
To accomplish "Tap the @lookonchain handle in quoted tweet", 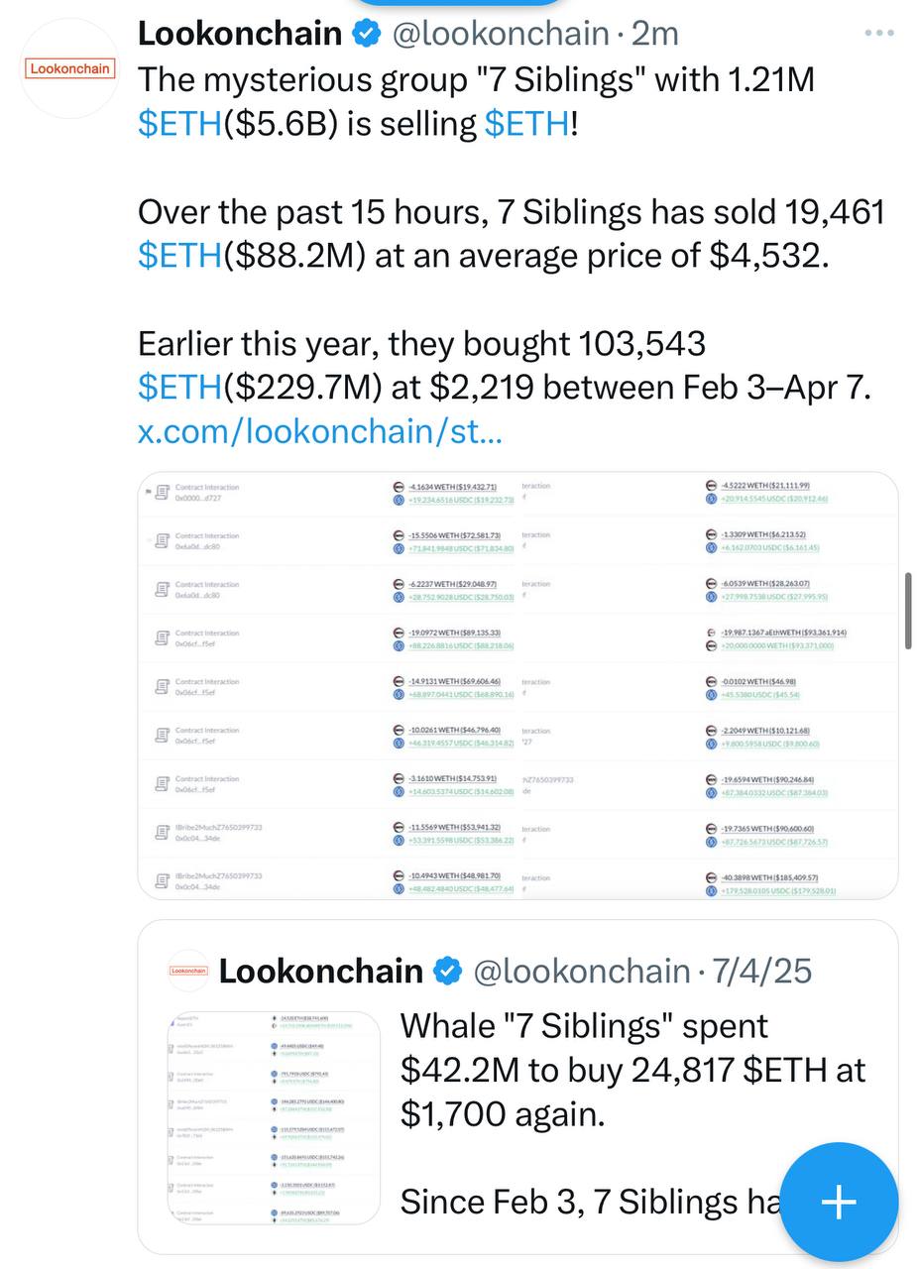I will click(581, 972).
